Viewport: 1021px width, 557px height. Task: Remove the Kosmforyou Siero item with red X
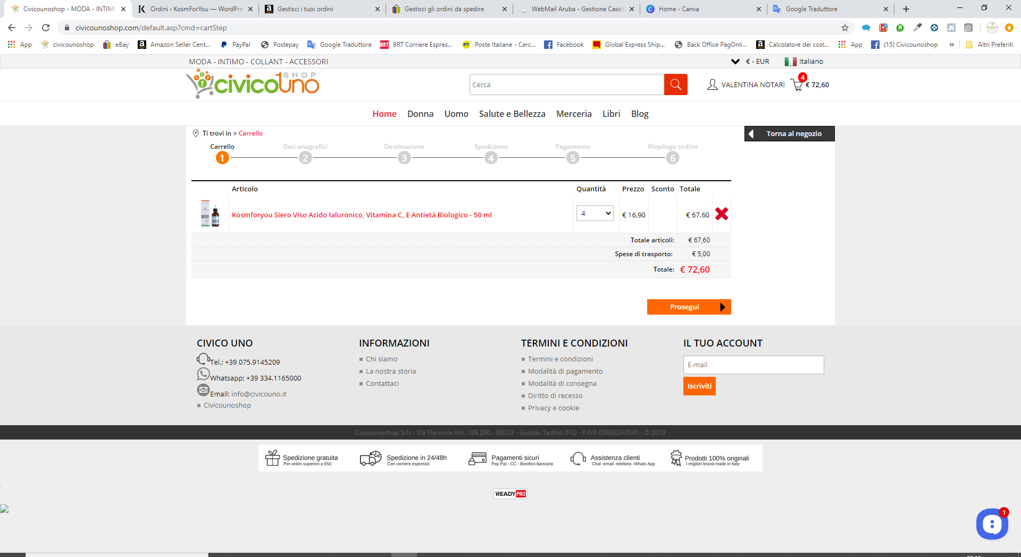[722, 214]
